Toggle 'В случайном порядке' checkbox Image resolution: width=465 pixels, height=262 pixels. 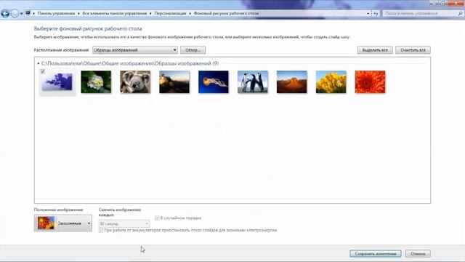coord(157,218)
